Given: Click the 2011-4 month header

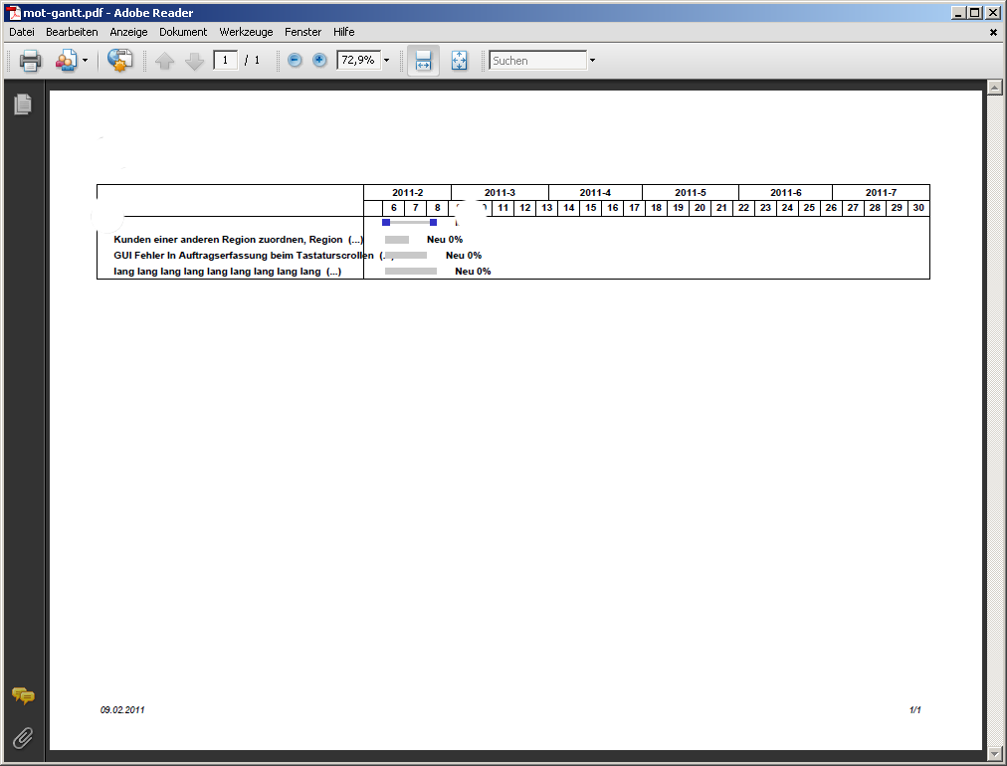Looking at the screenshot, I should 595,193.
